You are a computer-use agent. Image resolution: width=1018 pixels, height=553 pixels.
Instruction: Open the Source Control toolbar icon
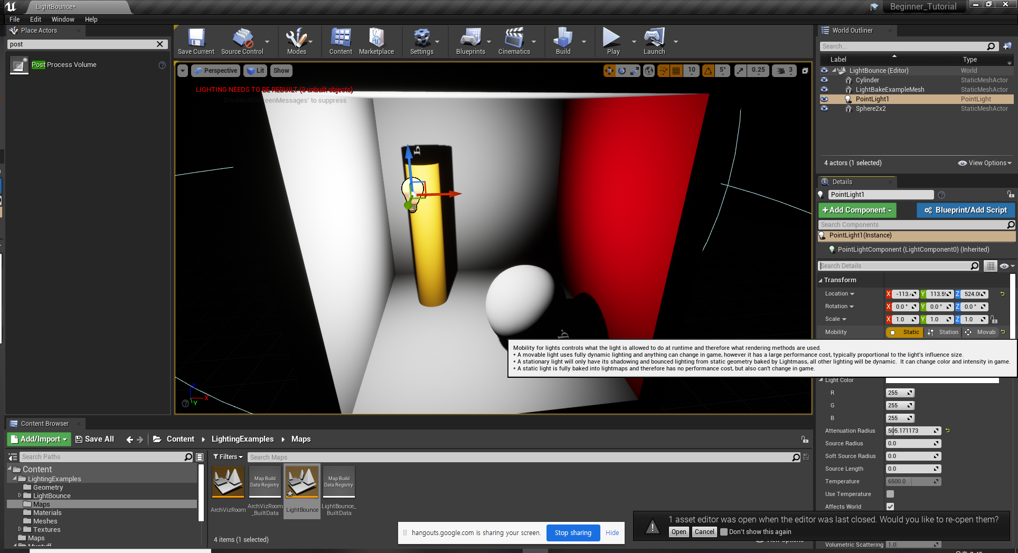pyautogui.click(x=242, y=41)
